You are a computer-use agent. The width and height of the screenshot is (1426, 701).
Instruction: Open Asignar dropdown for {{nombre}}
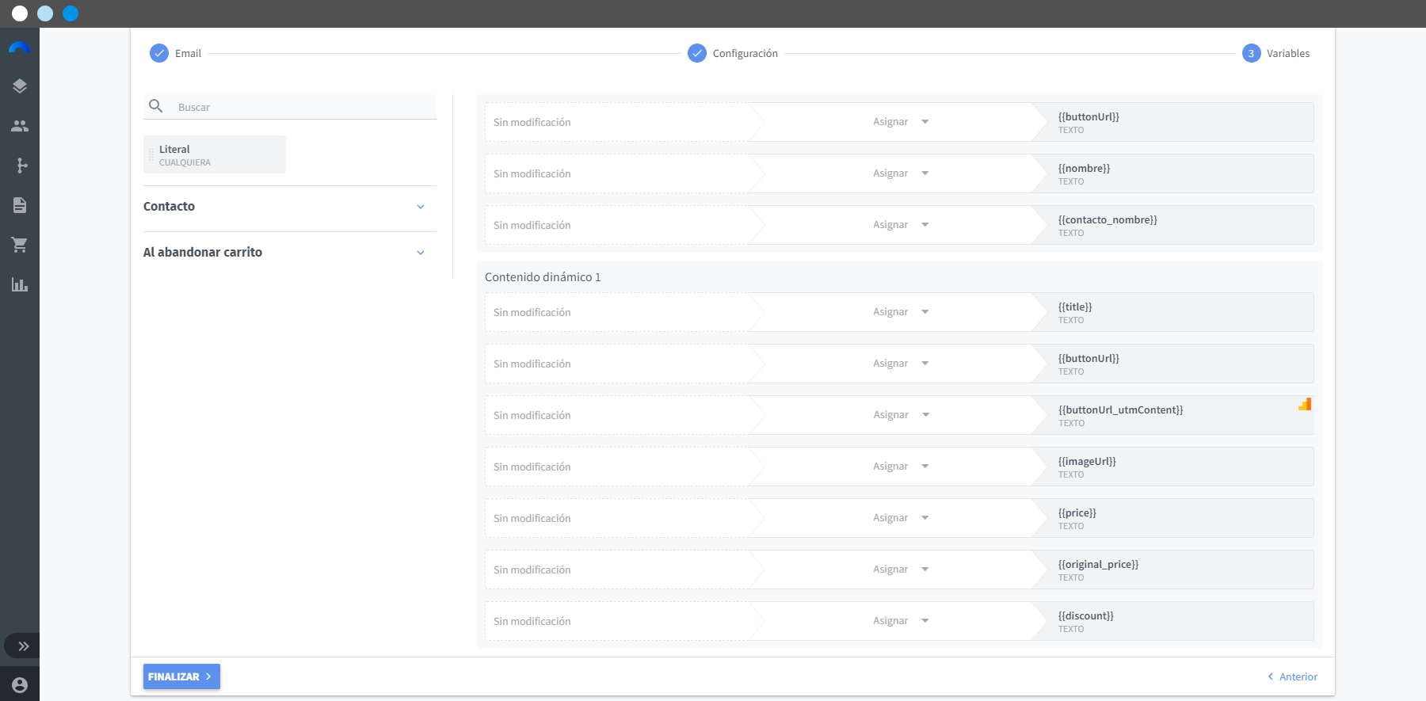(901, 173)
